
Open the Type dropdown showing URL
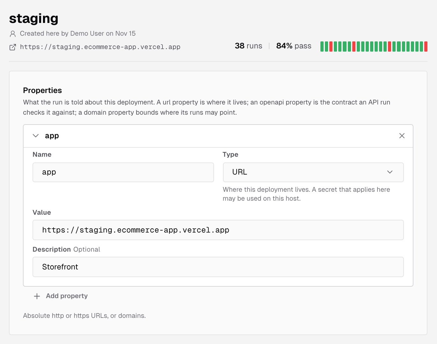click(x=313, y=172)
